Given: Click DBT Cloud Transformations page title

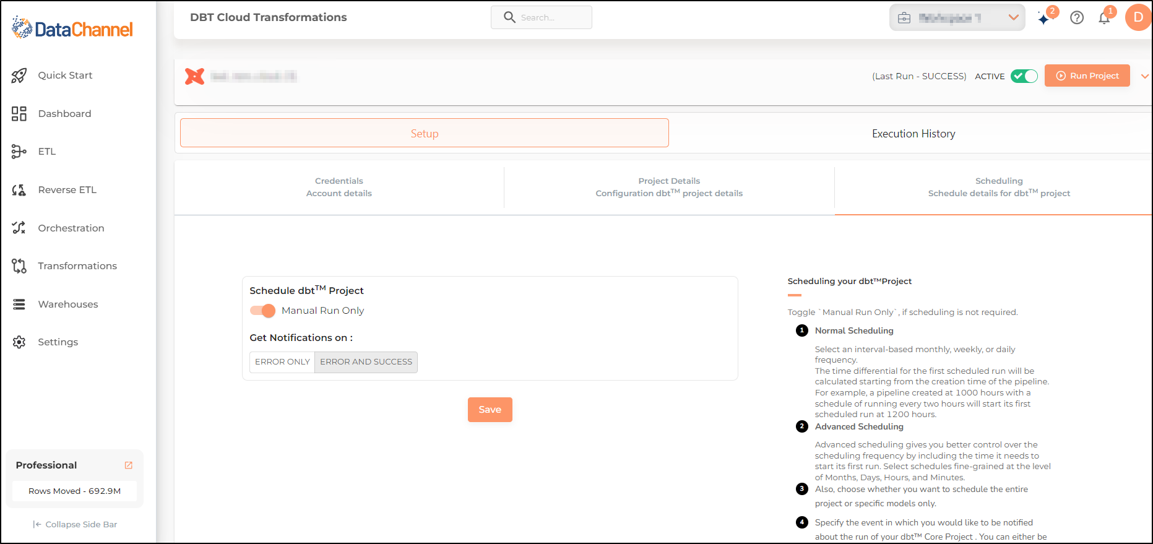Looking at the screenshot, I should [269, 17].
